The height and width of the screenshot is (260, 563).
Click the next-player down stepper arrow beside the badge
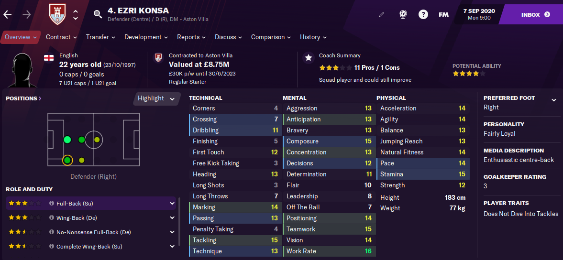(x=76, y=18)
